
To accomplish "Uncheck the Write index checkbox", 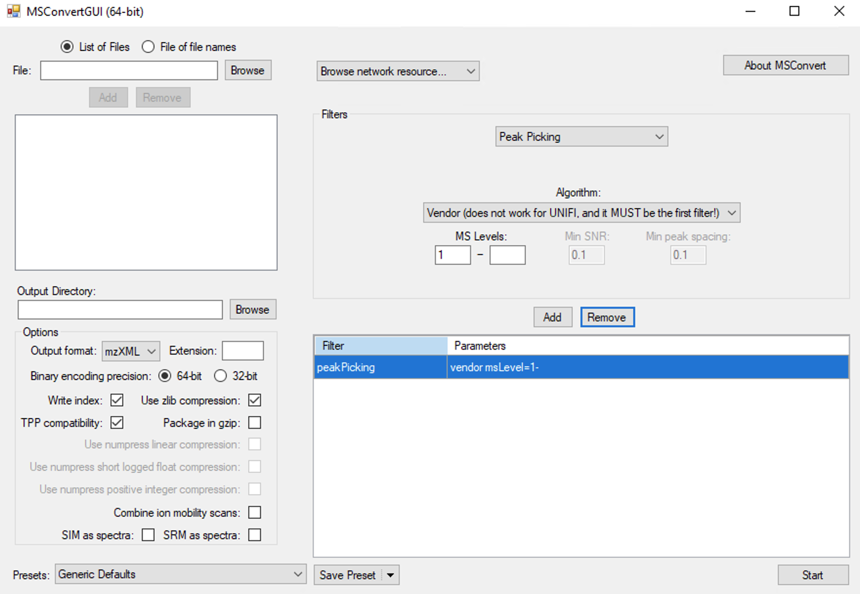I will pos(117,400).
